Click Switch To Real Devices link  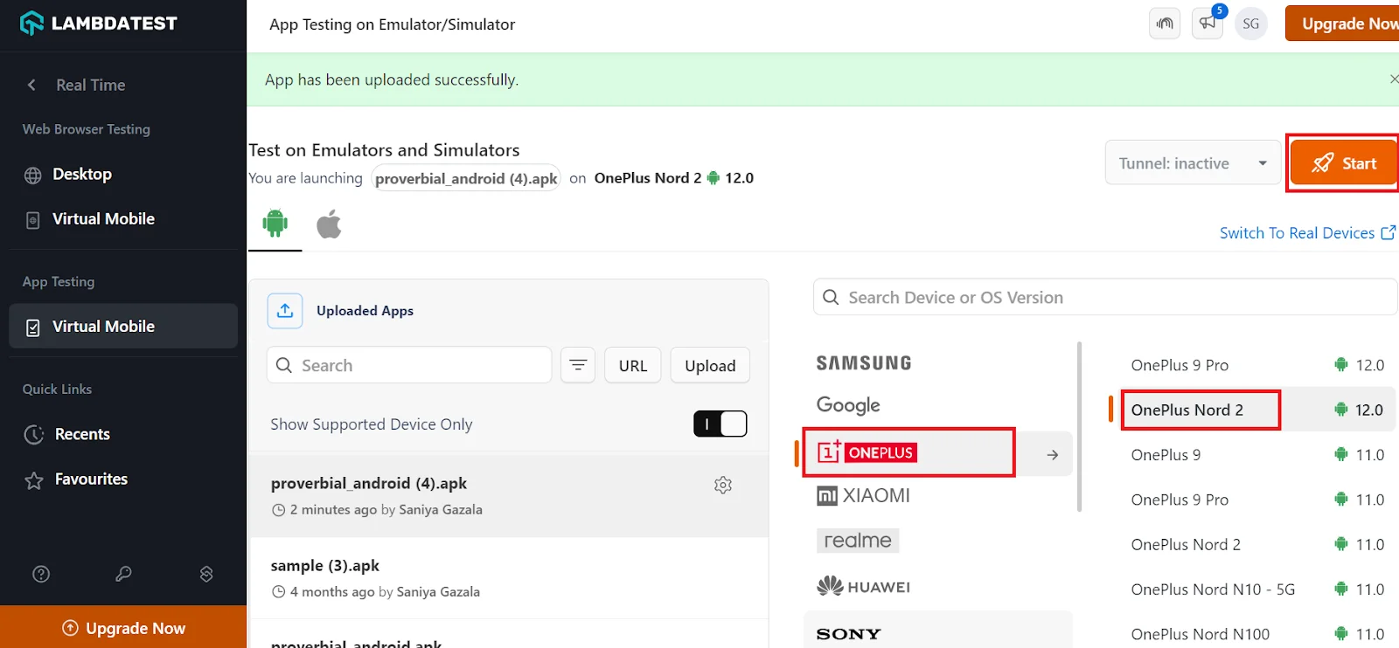click(x=1307, y=233)
